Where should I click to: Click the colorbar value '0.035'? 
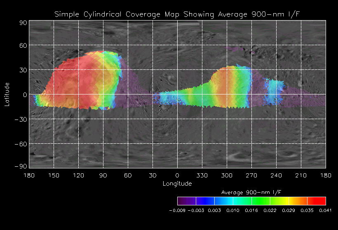click(307, 210)
